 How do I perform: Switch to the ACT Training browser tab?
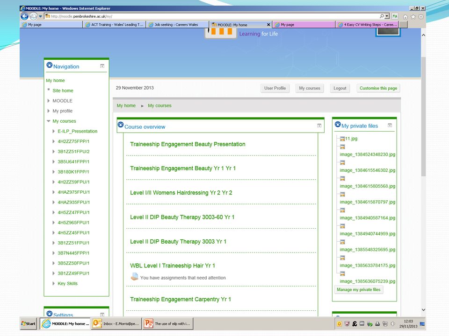coord(115,25)
